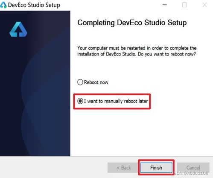Click the restart-required message paragraph
Screen dimensions: 213x178
[137, 51]
